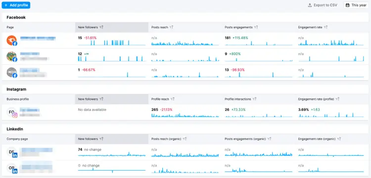Sort Facebook table by New followers
This screenshot has height=178, width=371.
tap(101, 27)
